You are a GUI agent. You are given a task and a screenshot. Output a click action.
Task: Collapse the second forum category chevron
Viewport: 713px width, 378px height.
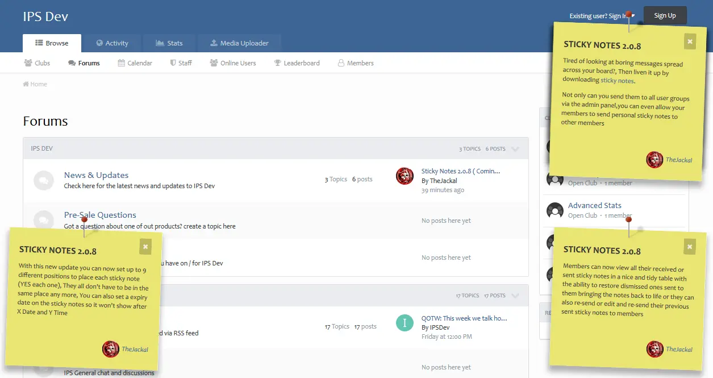pos(515,296)
